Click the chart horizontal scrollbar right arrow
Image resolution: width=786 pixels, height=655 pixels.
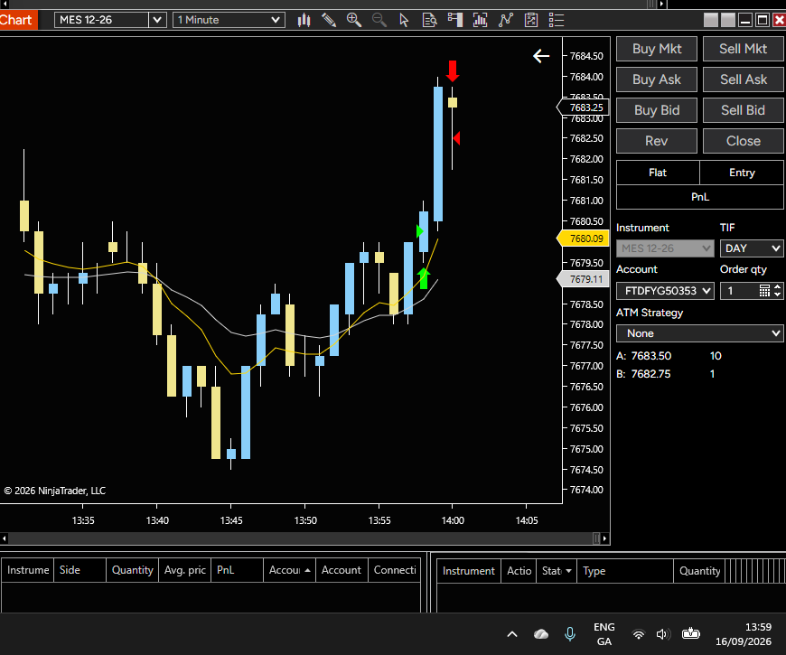coord(605,538)
